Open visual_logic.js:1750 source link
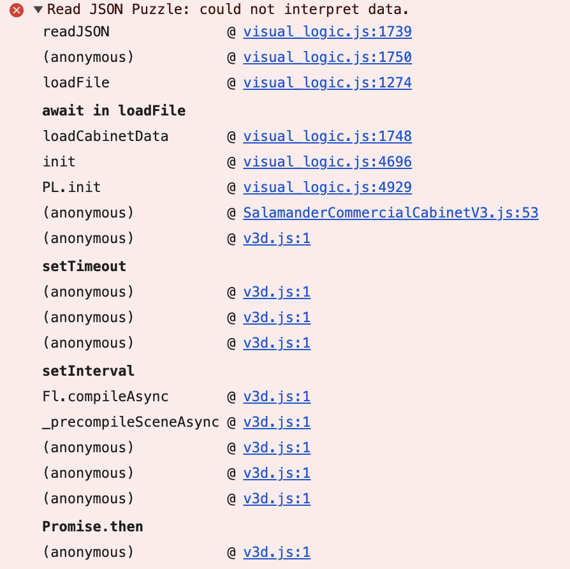 point(327,57)
